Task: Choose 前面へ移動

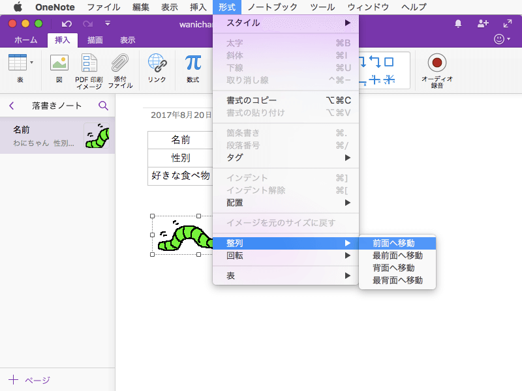Action: coord(397,243)
